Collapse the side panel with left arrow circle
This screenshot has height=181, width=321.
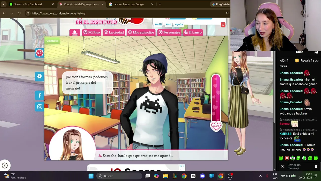tap(5, 165)
